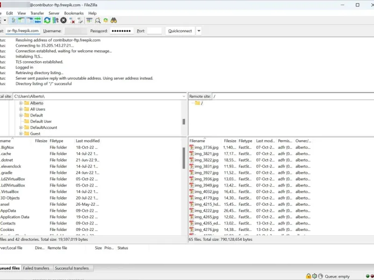The width and height of the screenshot is (374, 280).
Task: Select the .VirtualBox folder in local list
Action: click(x=50, y=192)
